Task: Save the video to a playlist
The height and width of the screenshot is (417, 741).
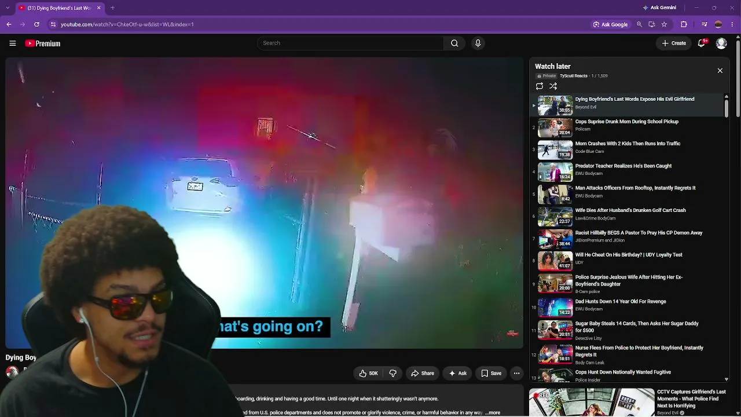Action: (491, 374)
